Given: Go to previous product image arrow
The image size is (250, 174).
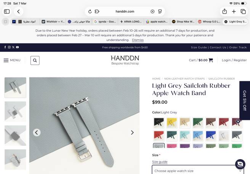Looking at the screenshot, I should point(37,132).
